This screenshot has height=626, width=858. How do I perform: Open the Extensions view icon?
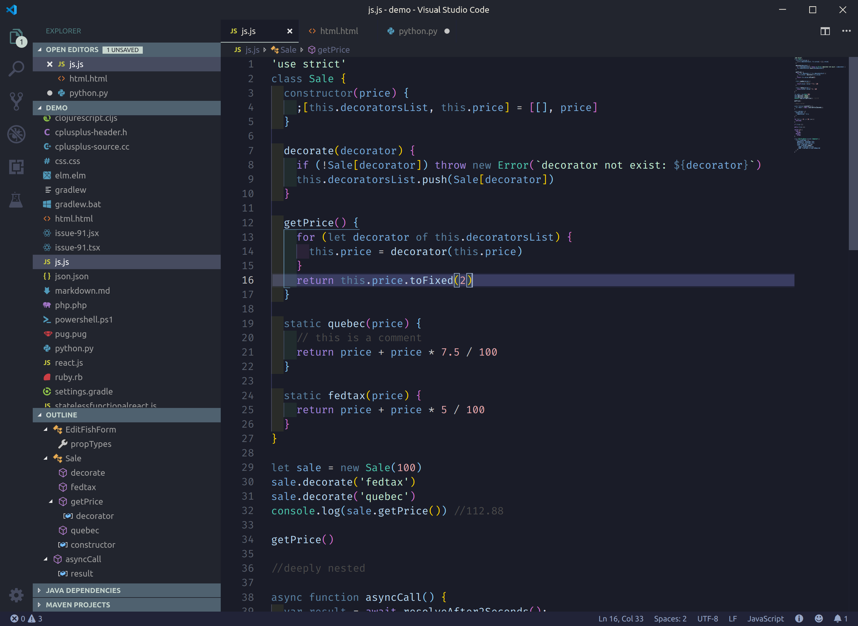16,167
